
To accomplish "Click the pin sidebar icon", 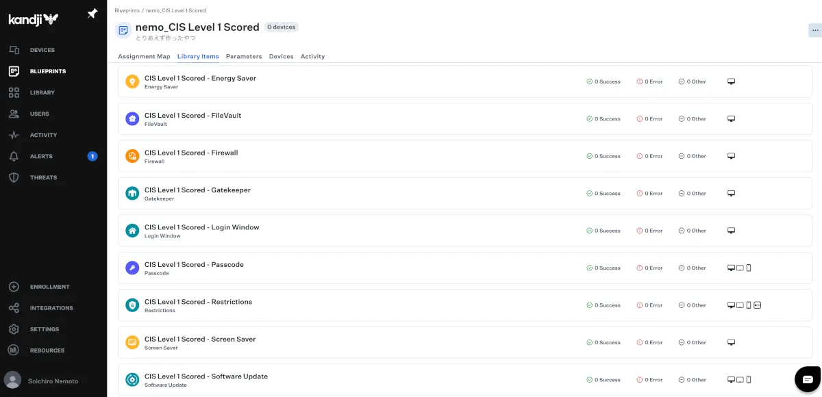I will [92, 14].
